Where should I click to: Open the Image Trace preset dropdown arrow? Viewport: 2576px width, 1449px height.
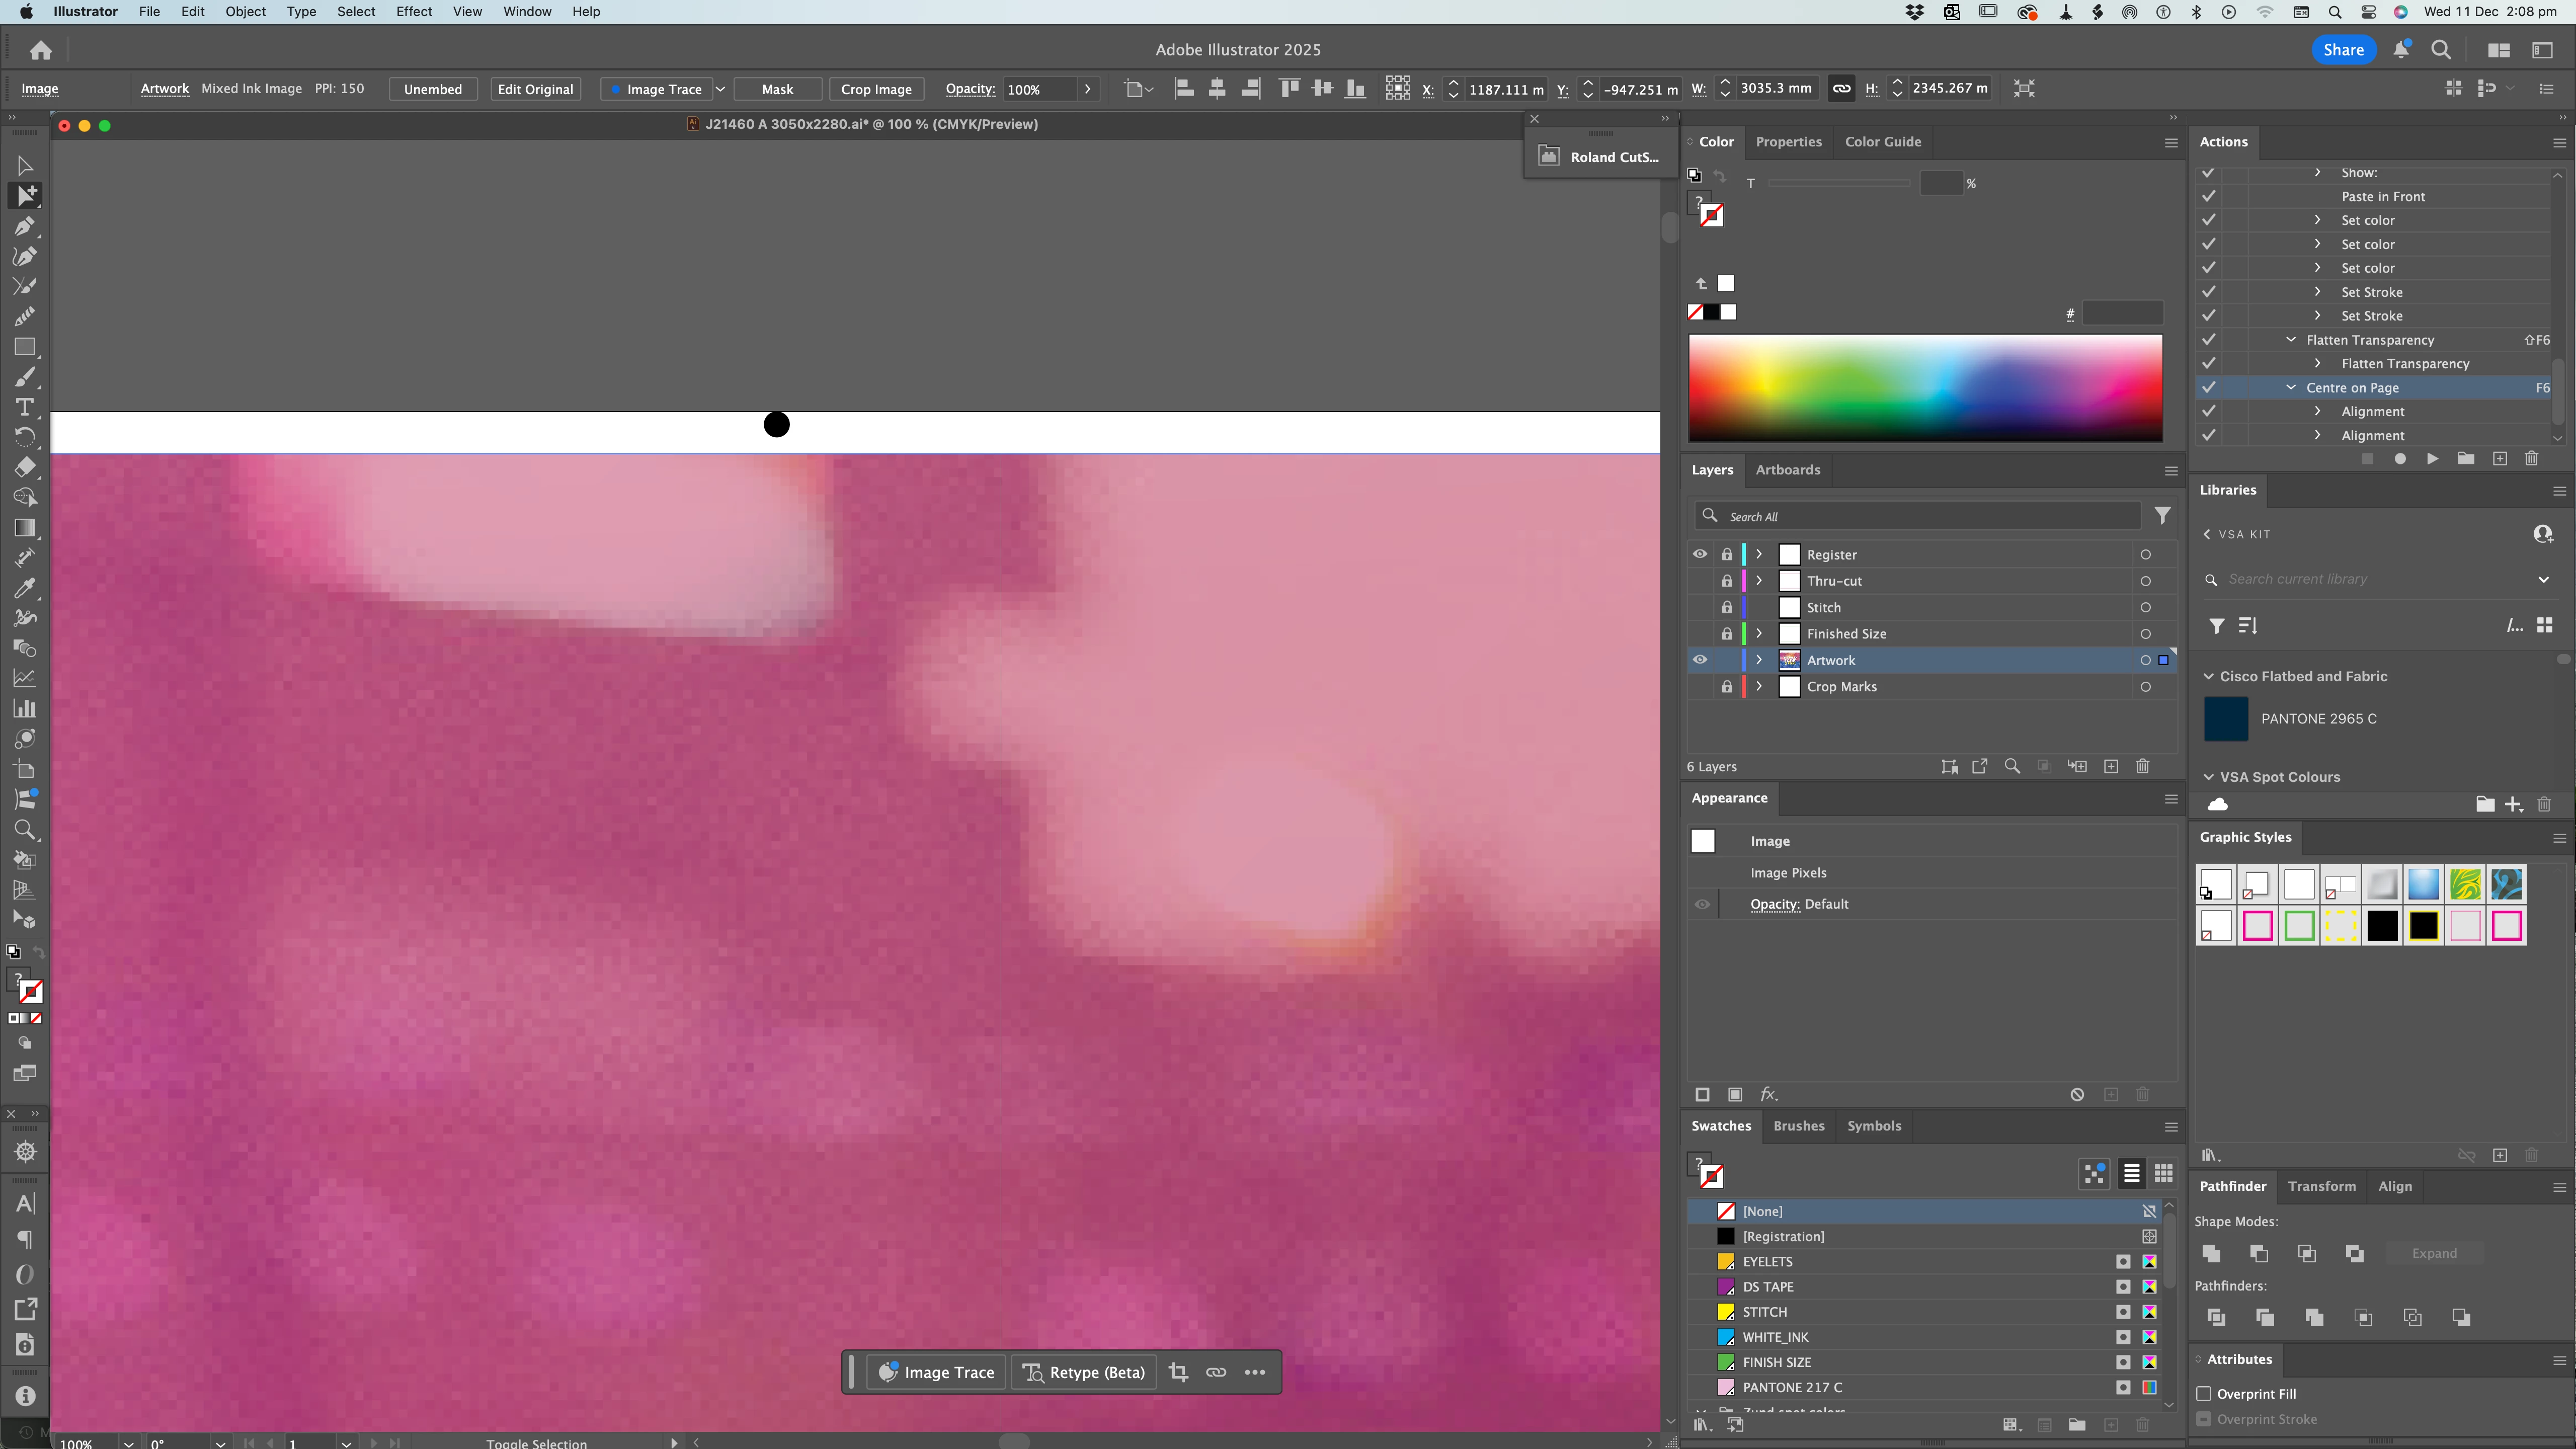[x=720, y=89]
